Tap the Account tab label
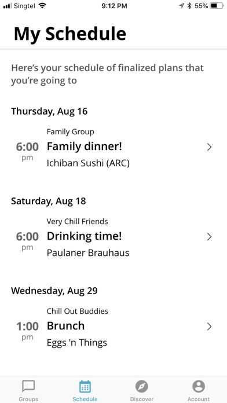227x403 pixels. pyautogui.click(x=199, y=399)
